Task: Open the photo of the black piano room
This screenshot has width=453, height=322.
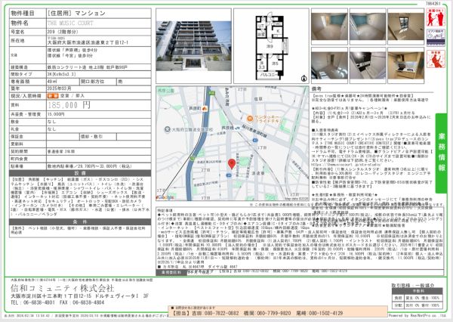Action: 368,66
